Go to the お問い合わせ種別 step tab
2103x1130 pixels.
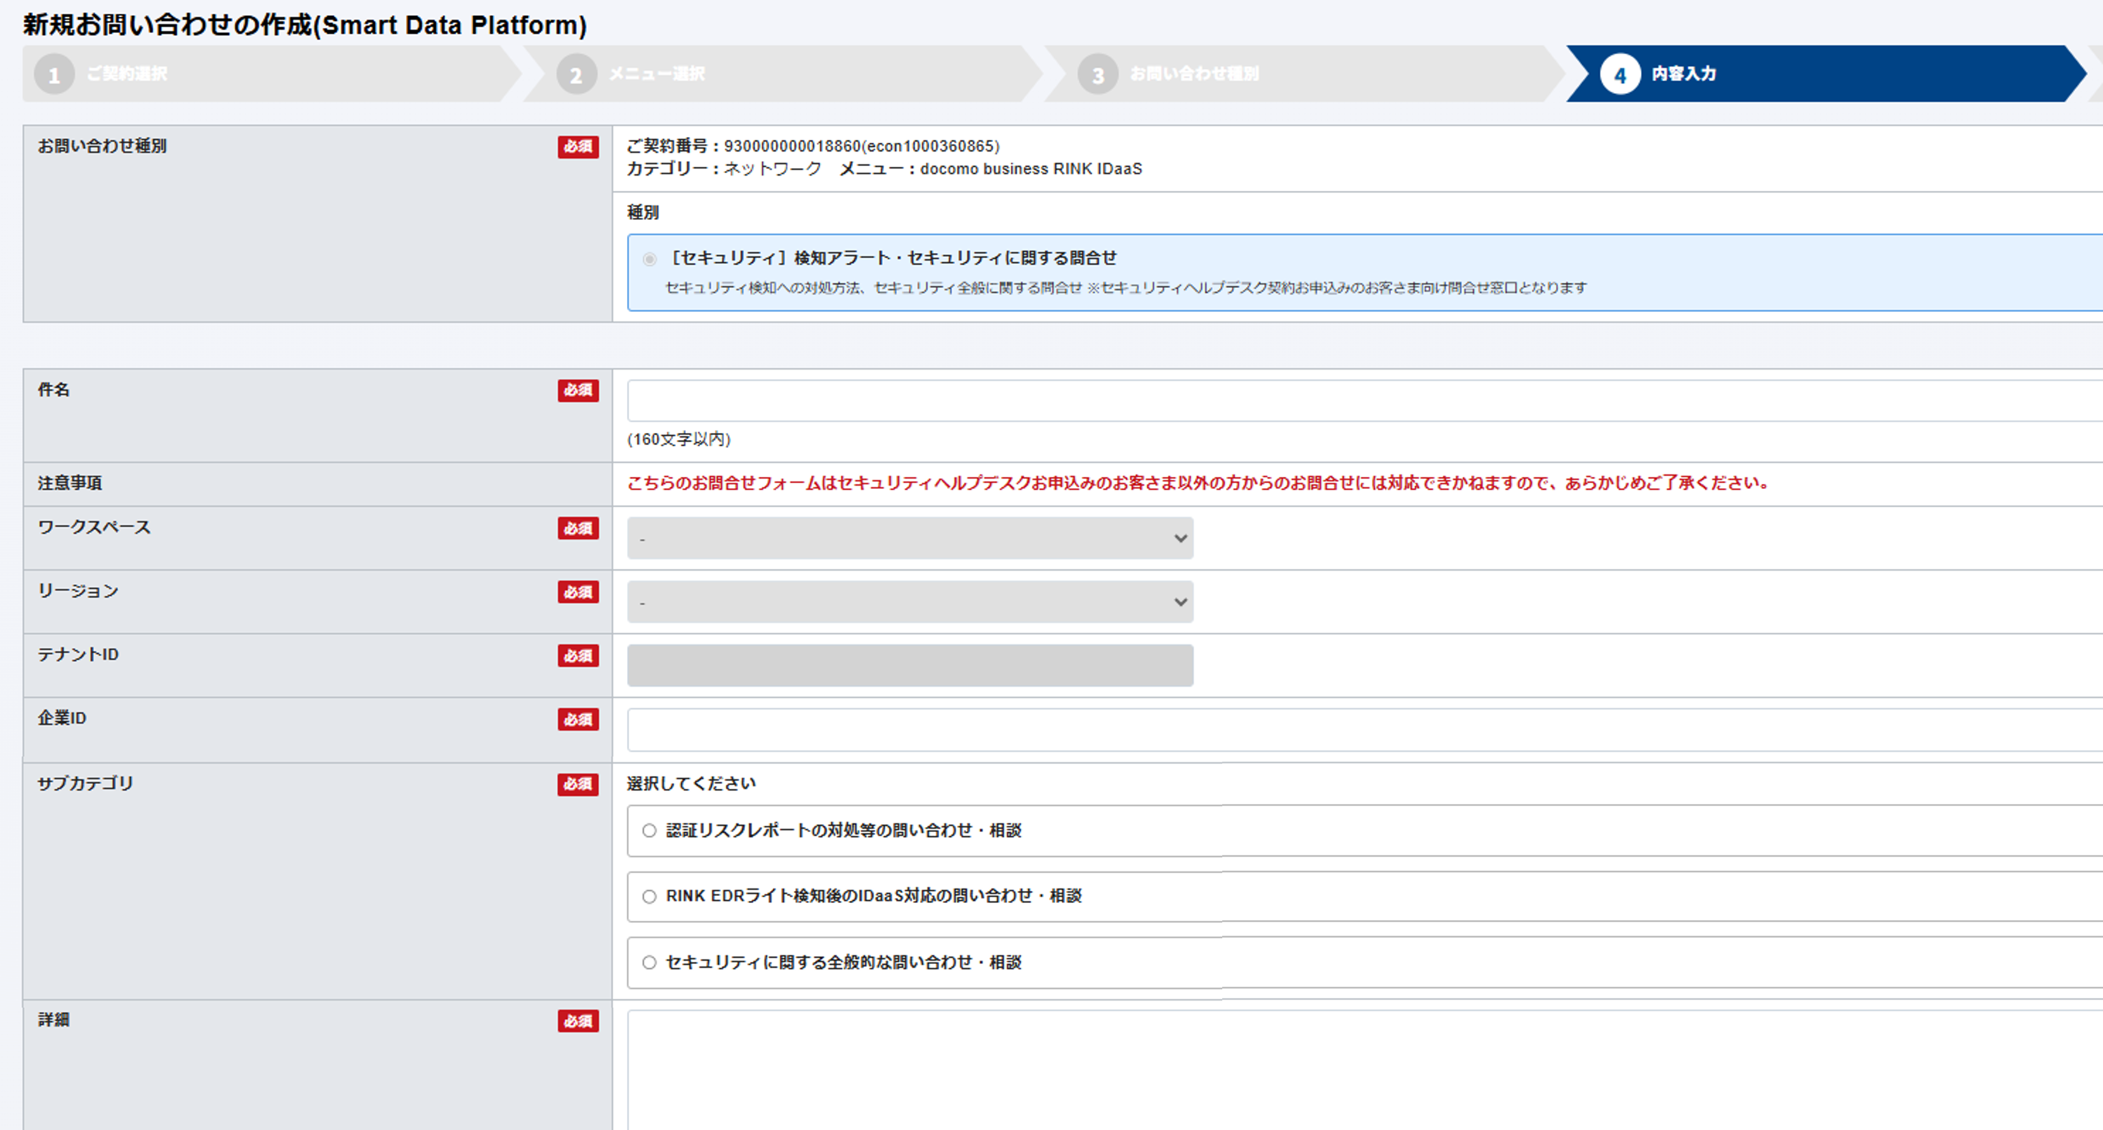1194,74
